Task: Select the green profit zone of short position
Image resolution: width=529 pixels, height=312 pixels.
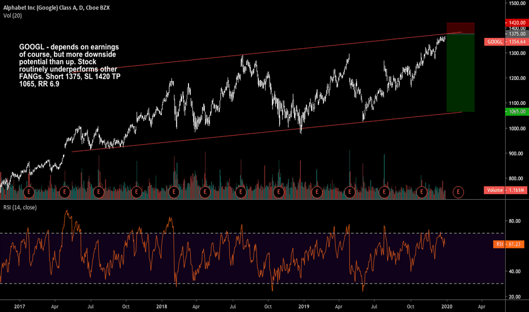Action: point(460,73)
